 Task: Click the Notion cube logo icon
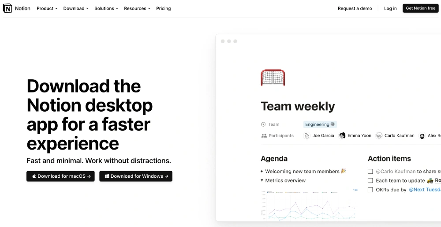tap(7, 8)
